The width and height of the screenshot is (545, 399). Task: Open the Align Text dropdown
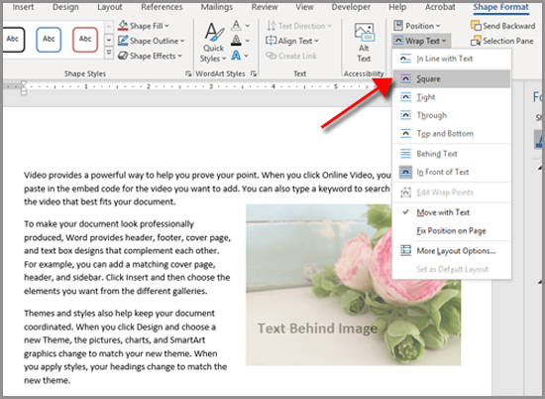pos(292,41)
